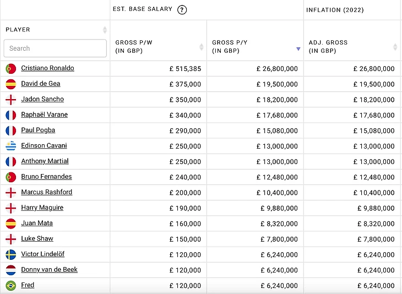The image size is (402, 294).
Task: Click the question mark help icon
Action: 182,9
